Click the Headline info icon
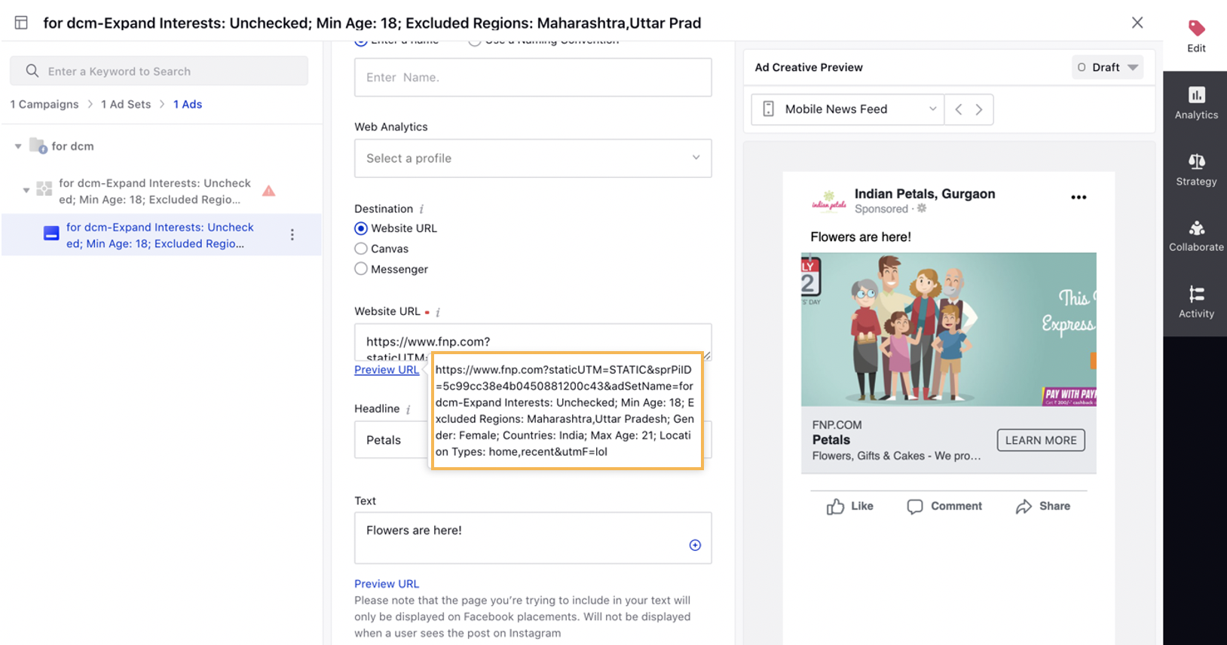Image resolution: width=1227 pixels, height=645 pixels. click(408, 409)
